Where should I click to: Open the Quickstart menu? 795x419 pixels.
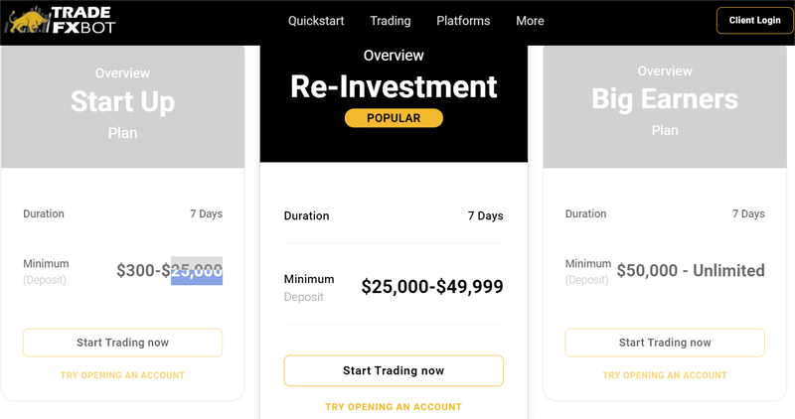tap(316, 21)
